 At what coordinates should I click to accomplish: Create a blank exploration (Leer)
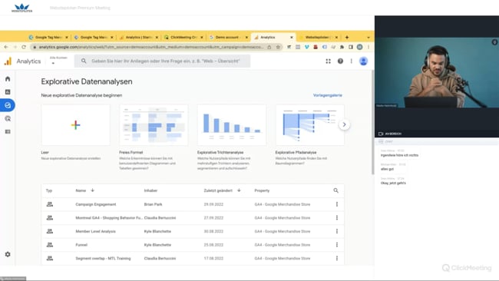click(76, 125)
